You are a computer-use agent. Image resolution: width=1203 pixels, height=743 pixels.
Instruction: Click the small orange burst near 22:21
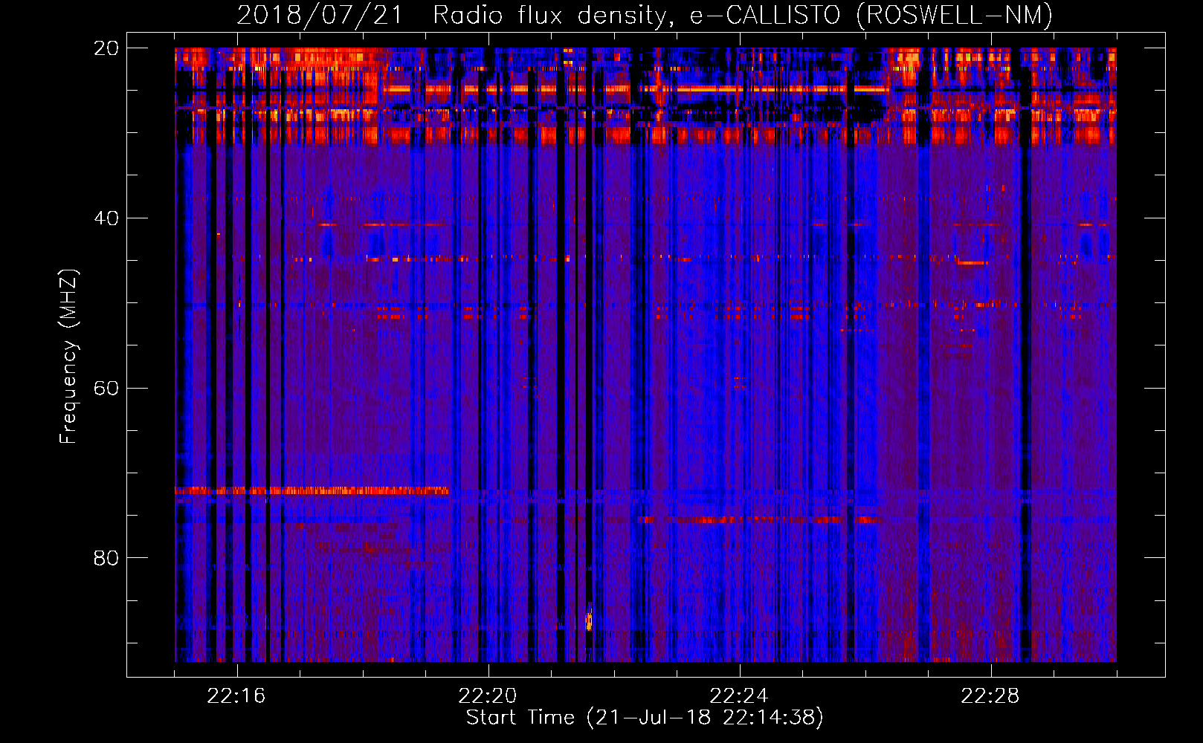coord(589,620)
